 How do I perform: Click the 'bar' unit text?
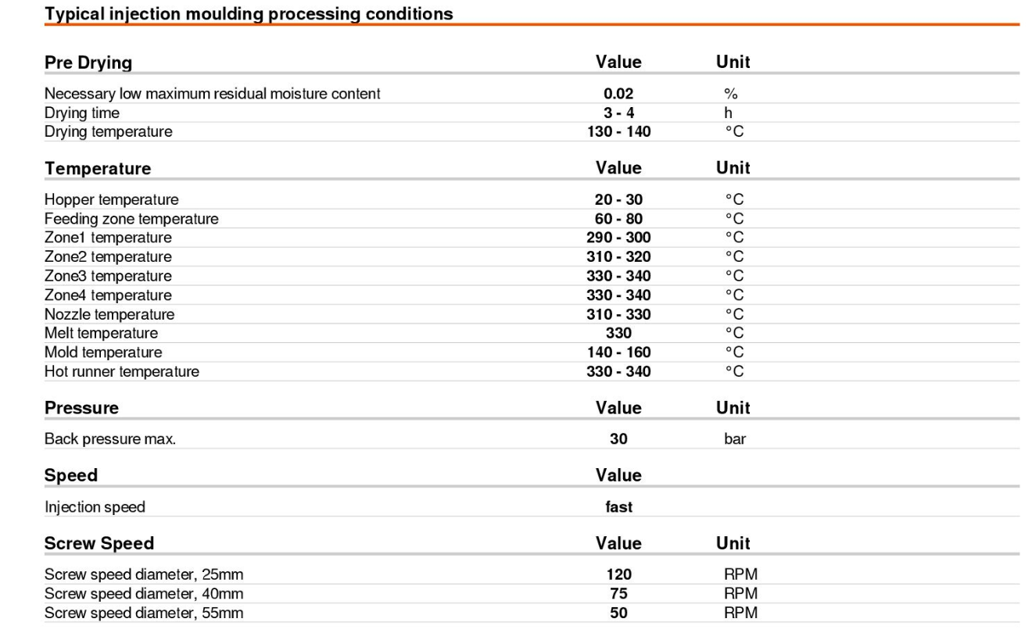[x=734, y=440]
